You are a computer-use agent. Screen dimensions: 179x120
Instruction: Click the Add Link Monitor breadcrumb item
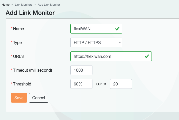[x=49, y=5]
